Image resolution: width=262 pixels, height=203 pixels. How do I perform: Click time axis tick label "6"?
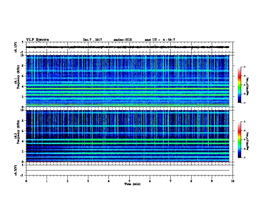tap(150, 181)
